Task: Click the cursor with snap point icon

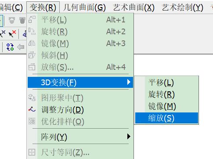Action: (3, 34)
